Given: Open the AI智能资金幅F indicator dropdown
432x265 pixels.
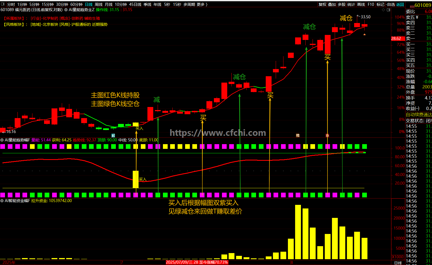Looking at the screenshot, I should (x=2, y=201).
